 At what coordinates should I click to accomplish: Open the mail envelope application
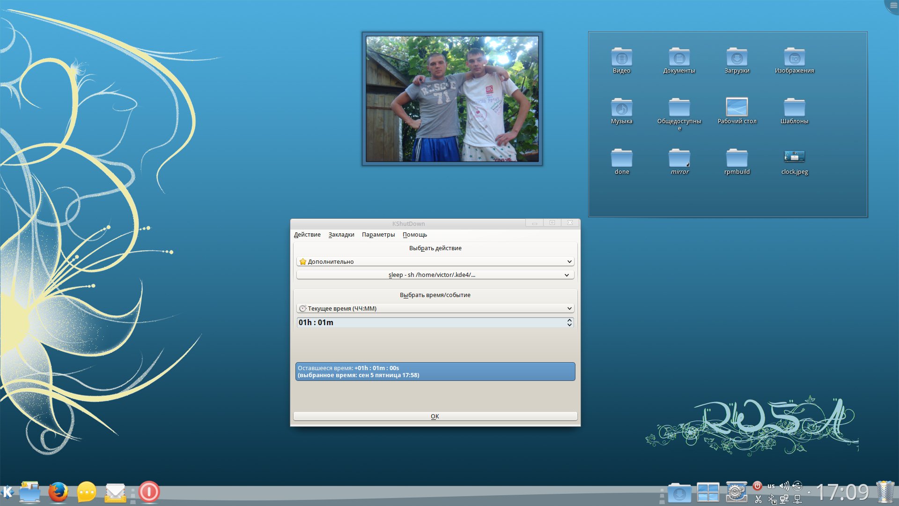point(115,492)
